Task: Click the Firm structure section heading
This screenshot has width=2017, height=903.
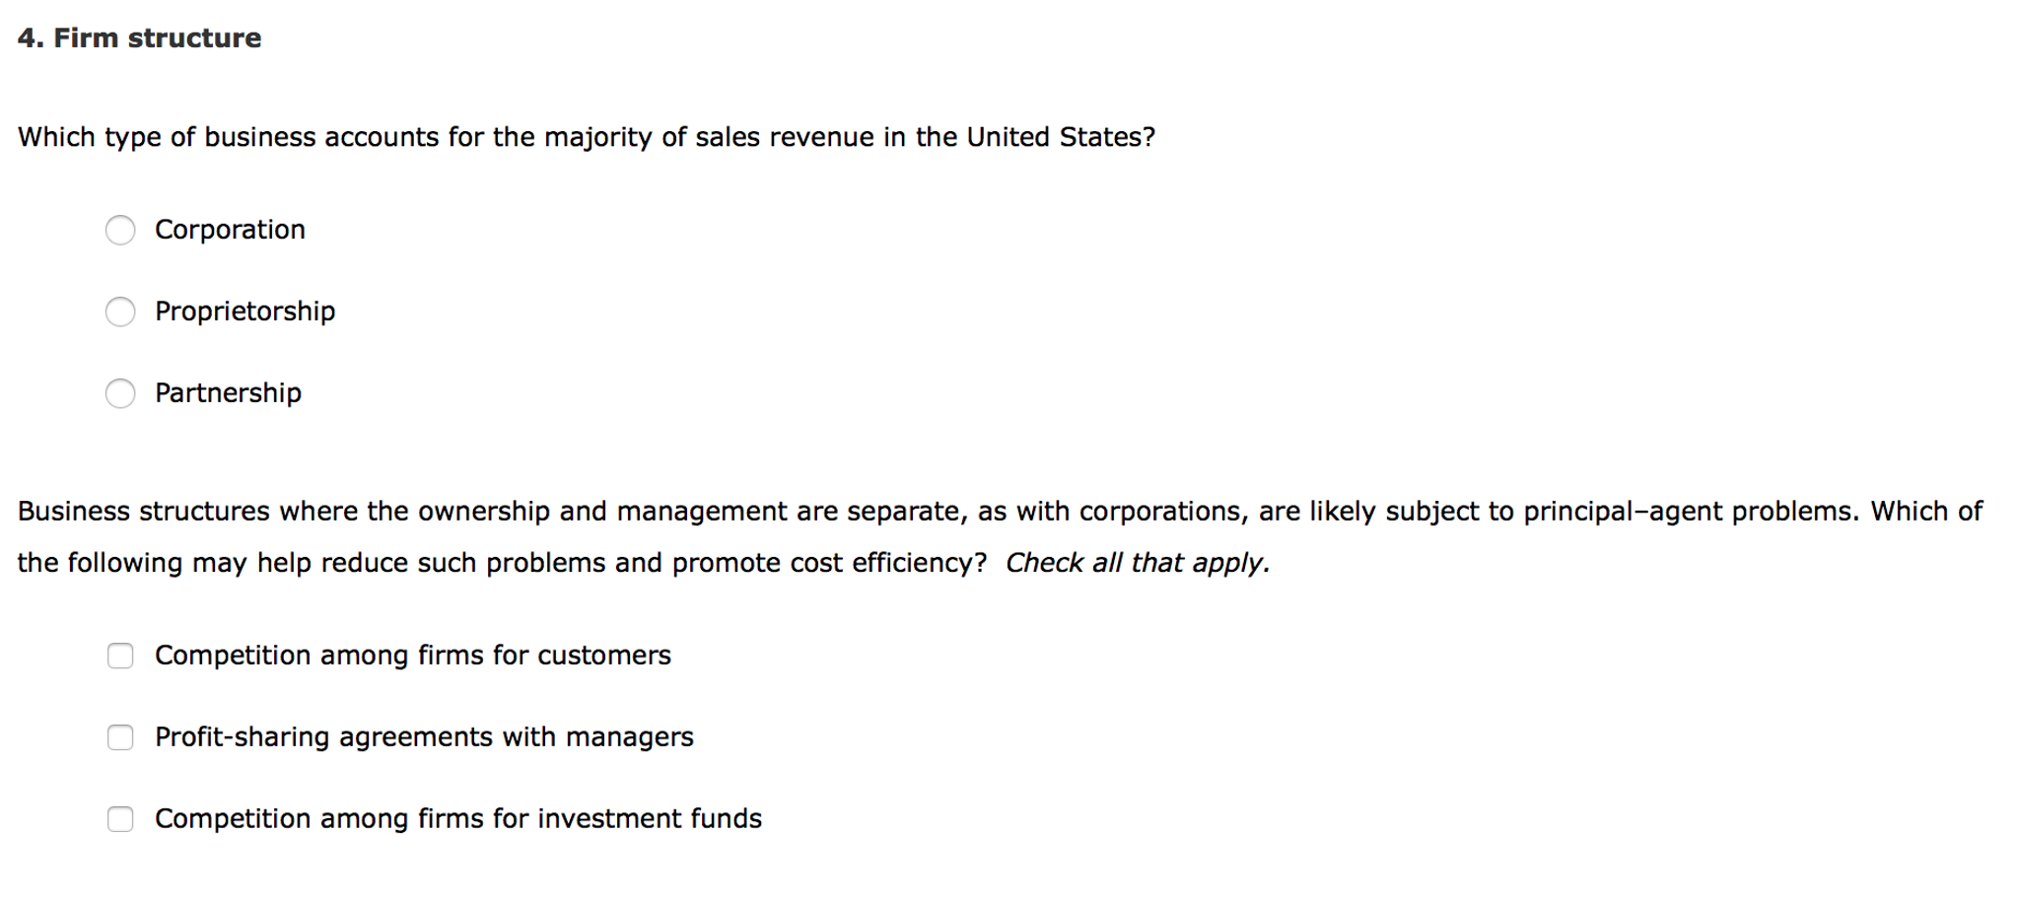Action: click(139, 37)
